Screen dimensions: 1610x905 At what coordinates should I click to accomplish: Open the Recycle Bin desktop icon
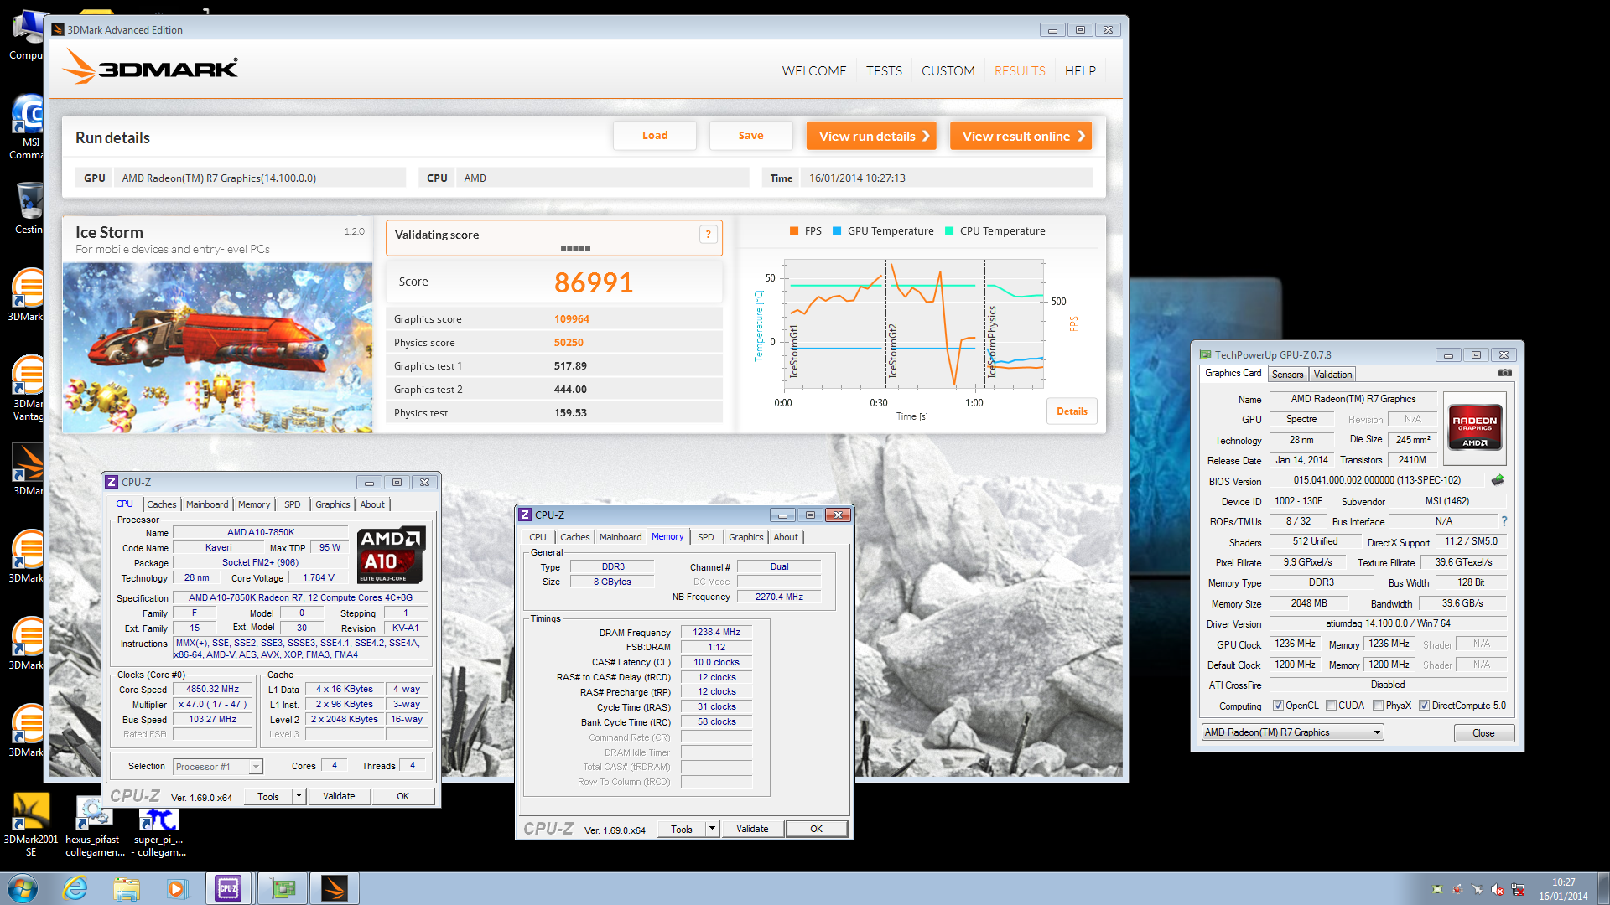[29, 207]
